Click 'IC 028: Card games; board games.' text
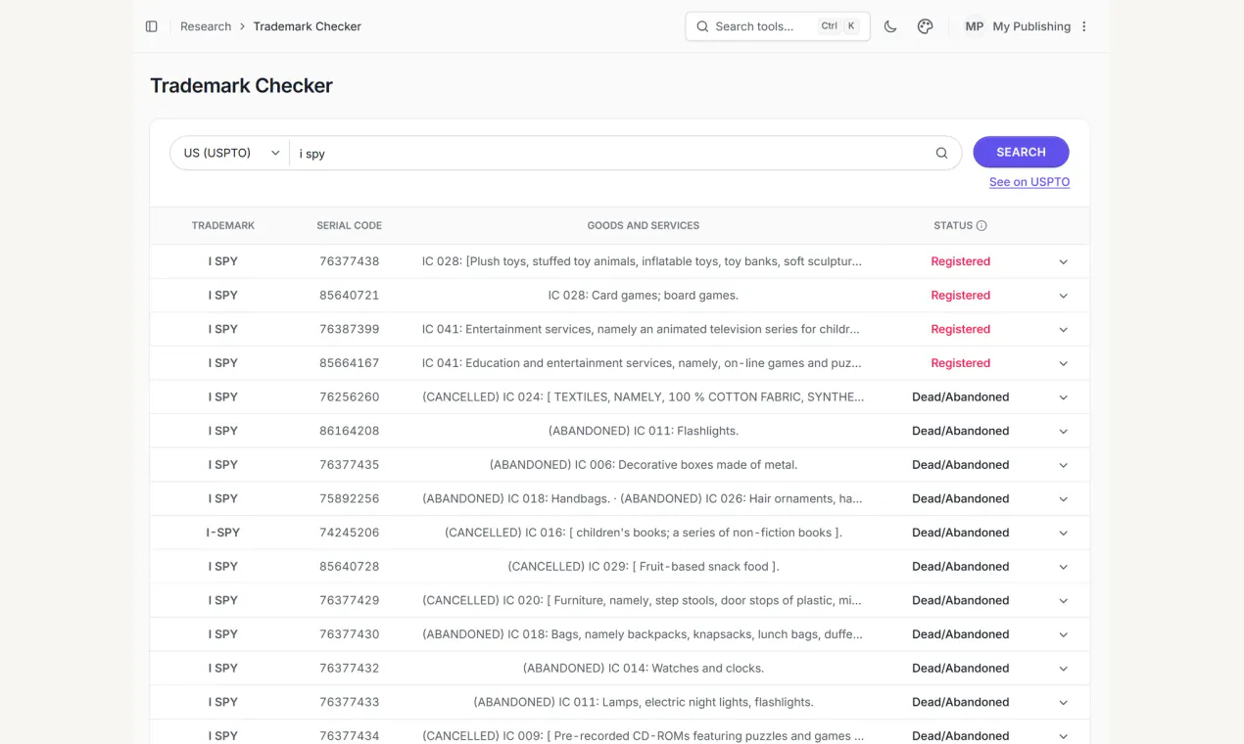This screenshot has height=744, width=1244. [644, 296]
